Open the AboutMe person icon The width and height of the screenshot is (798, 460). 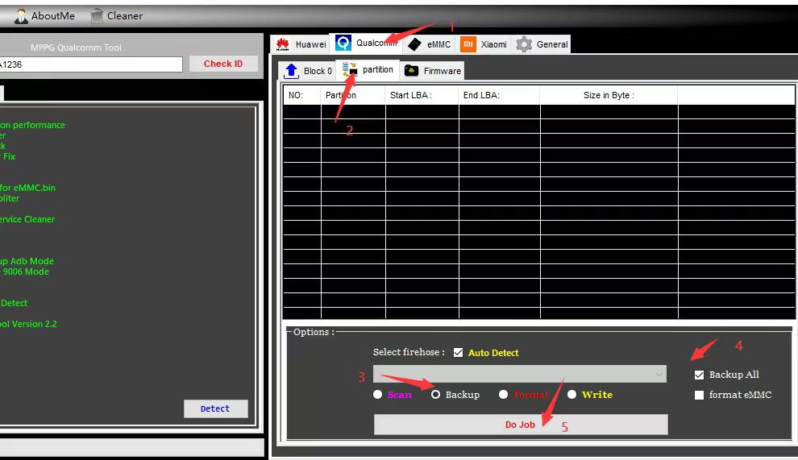pos(21,15)
